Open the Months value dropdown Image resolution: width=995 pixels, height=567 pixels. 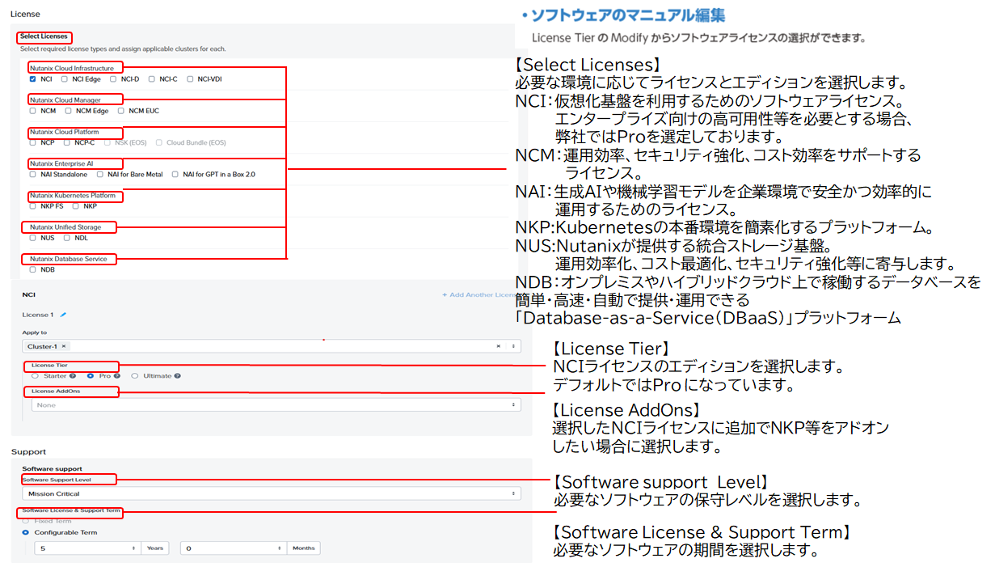[x=233, y=548]
